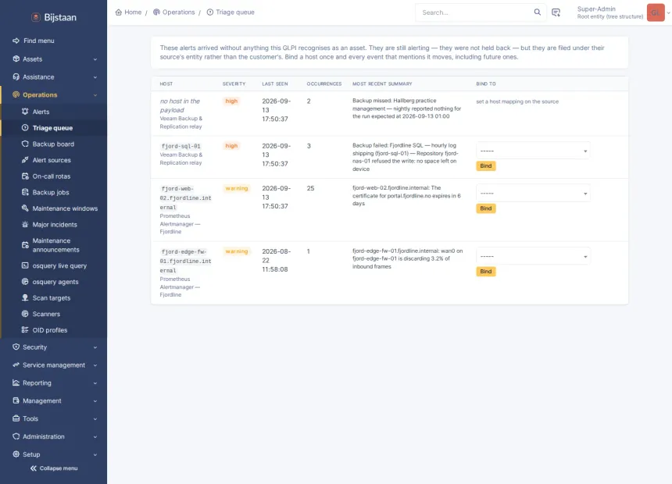Click the OID profiles list icon

(25, 329)
